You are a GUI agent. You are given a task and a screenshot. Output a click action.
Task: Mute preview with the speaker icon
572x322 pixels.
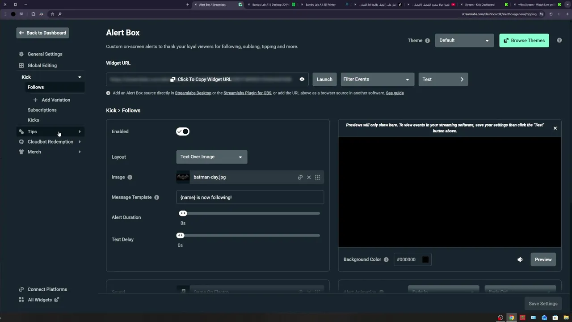coord(520,259)
